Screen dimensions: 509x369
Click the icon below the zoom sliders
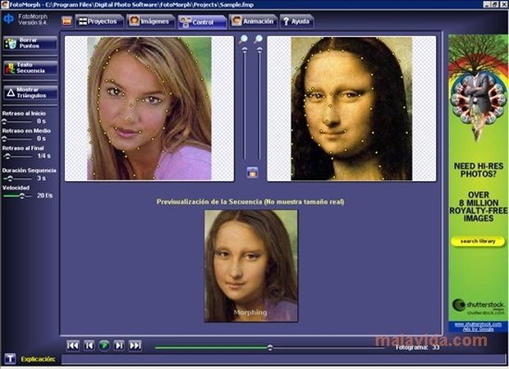click(x=252, y=172)
